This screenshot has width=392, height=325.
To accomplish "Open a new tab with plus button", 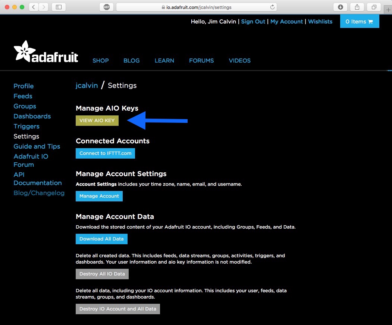I will (x=388, y=10).
